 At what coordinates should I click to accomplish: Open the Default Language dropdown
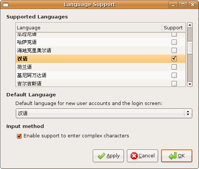coord(104,113)
